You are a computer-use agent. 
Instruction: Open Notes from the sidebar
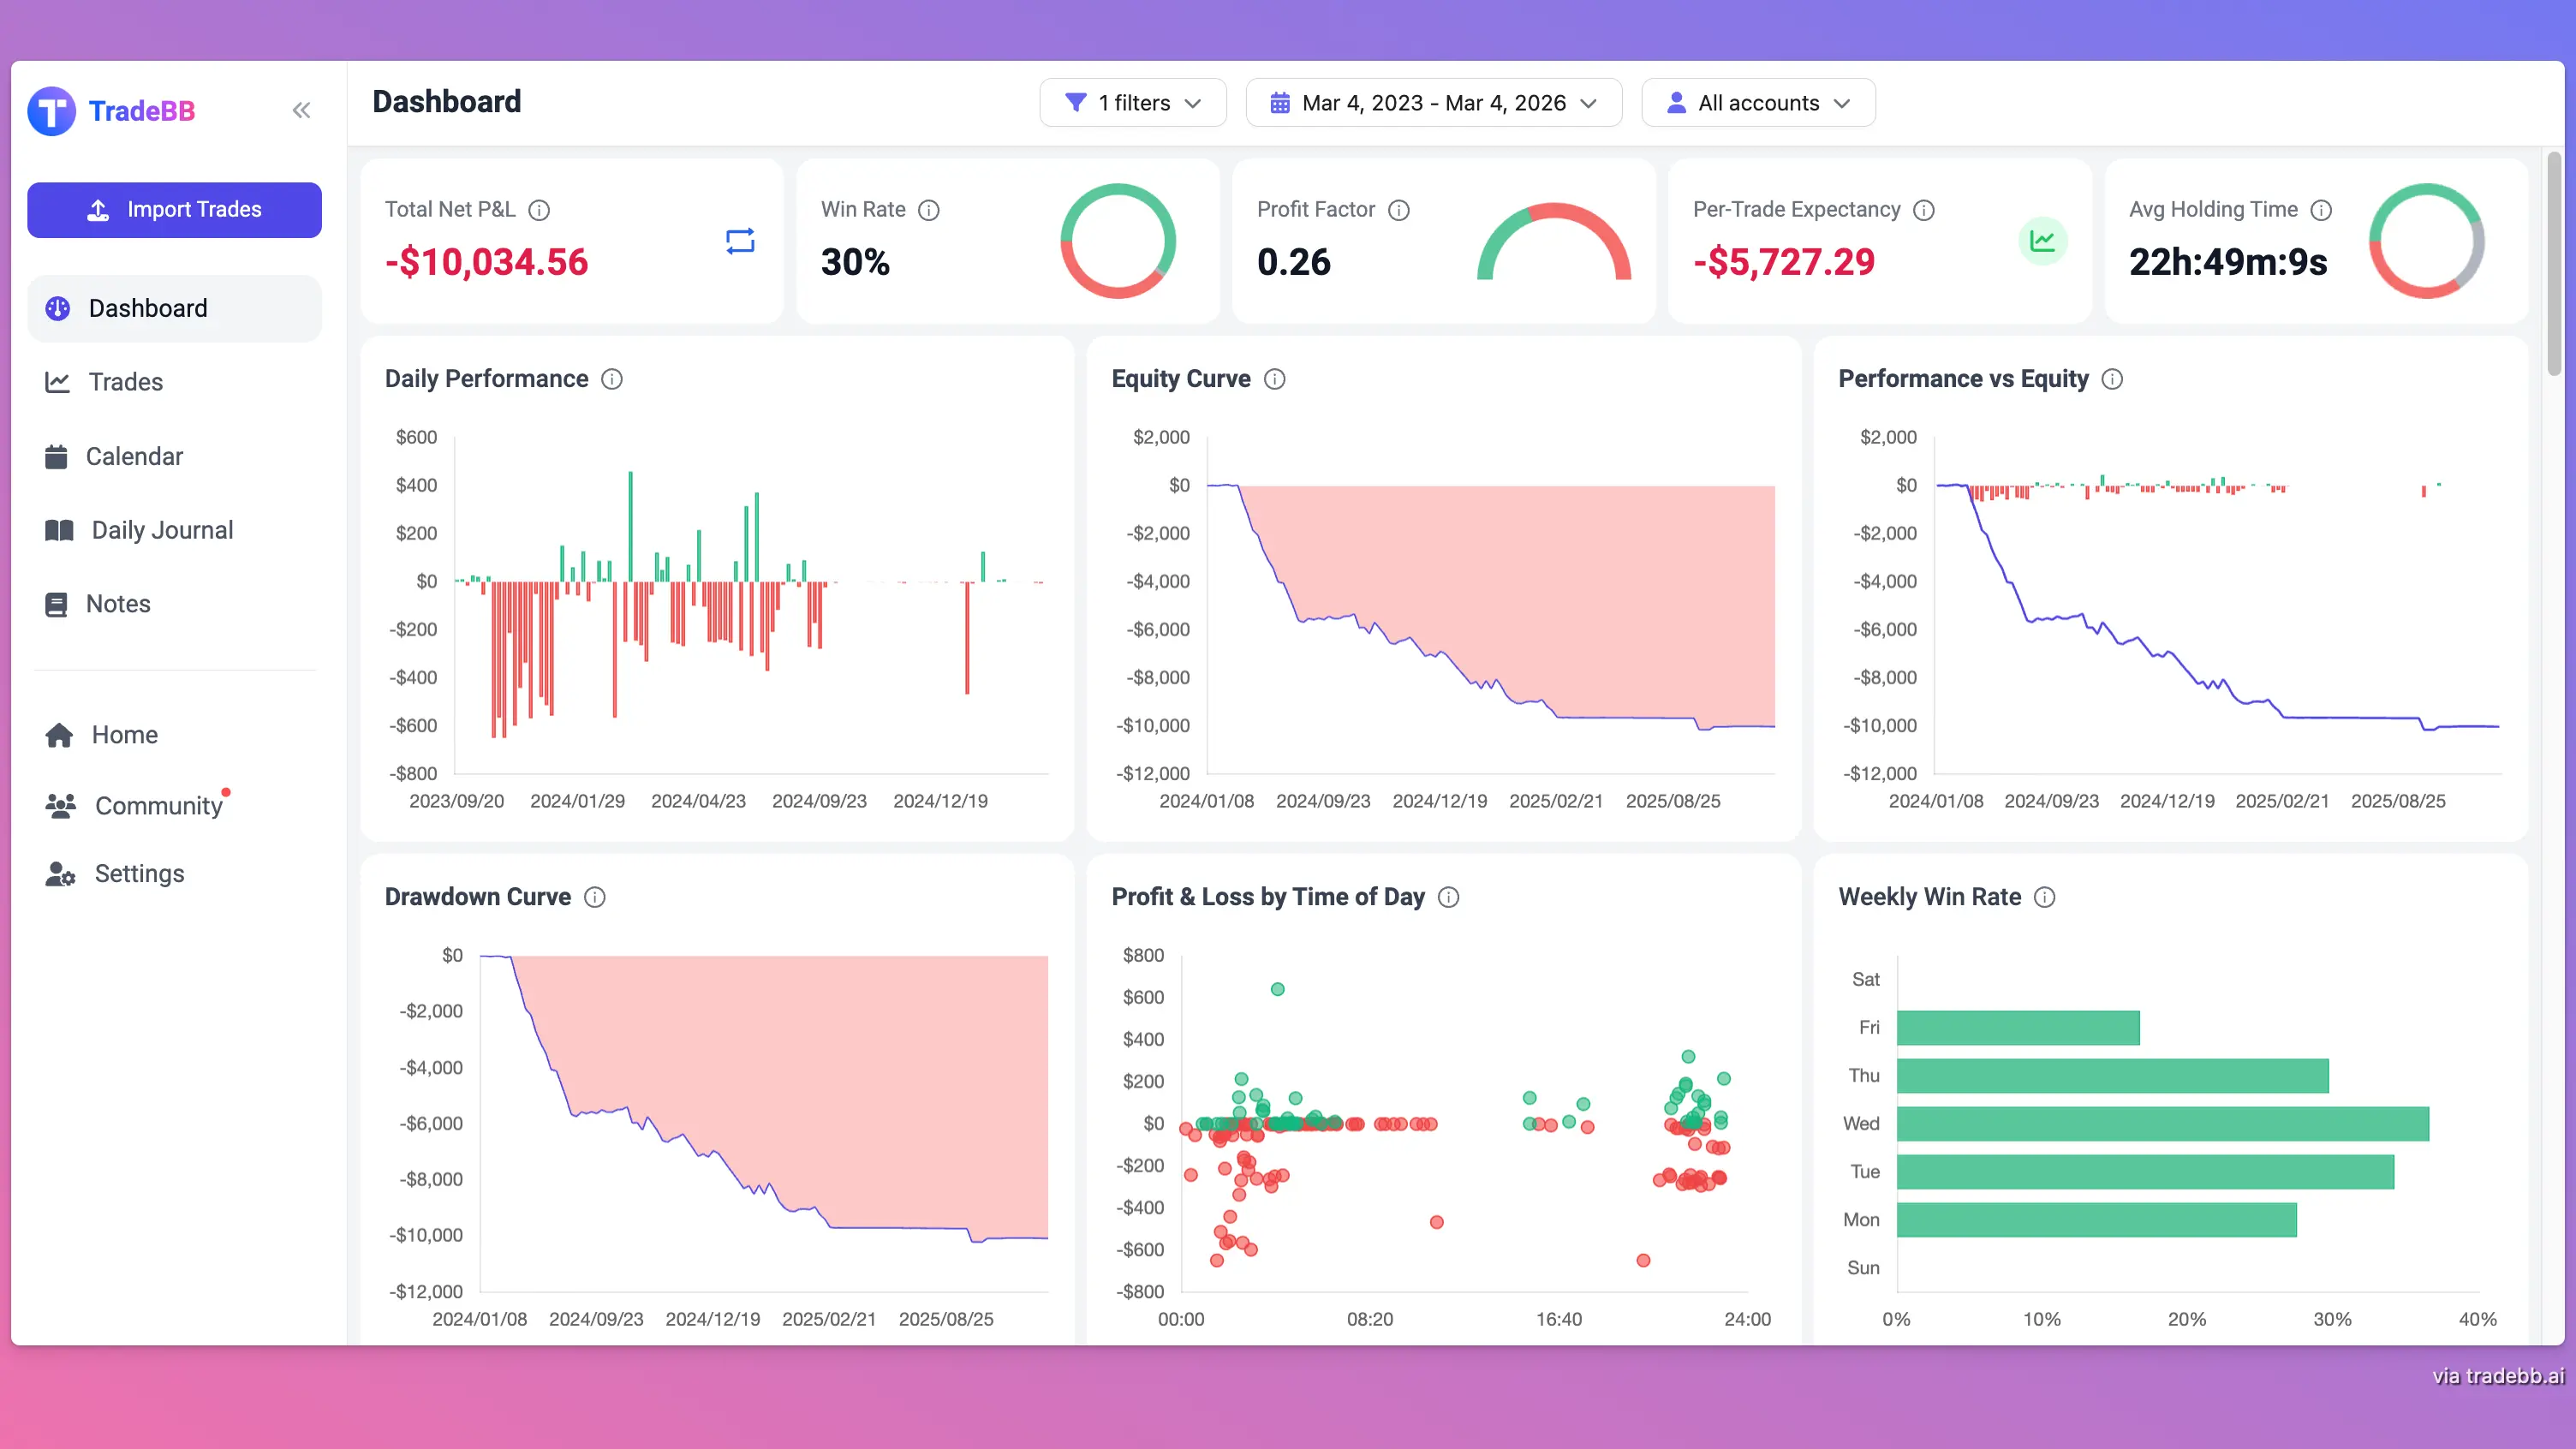(117, 603)
